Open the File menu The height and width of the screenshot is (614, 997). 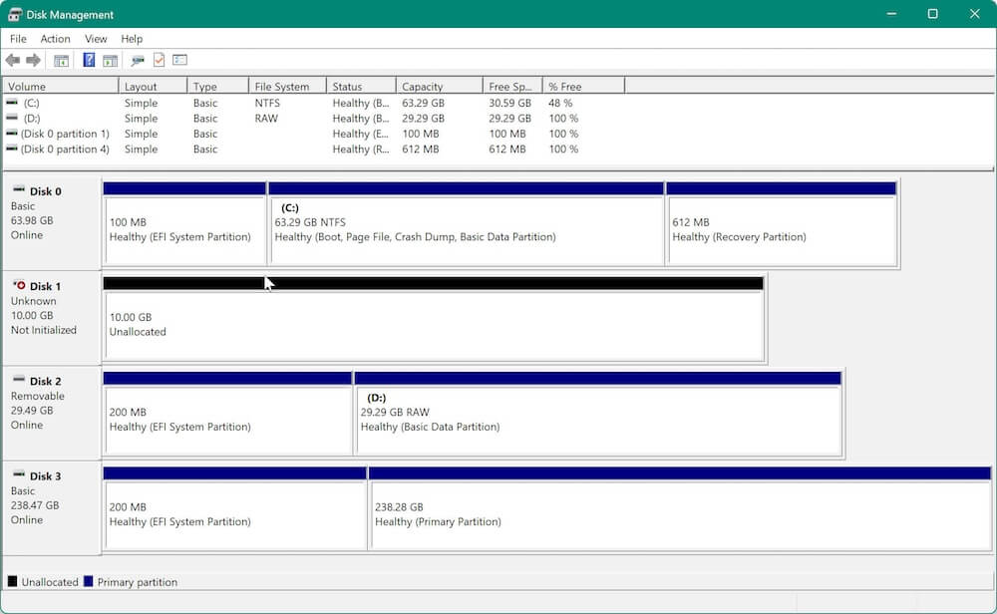(17, 39)
